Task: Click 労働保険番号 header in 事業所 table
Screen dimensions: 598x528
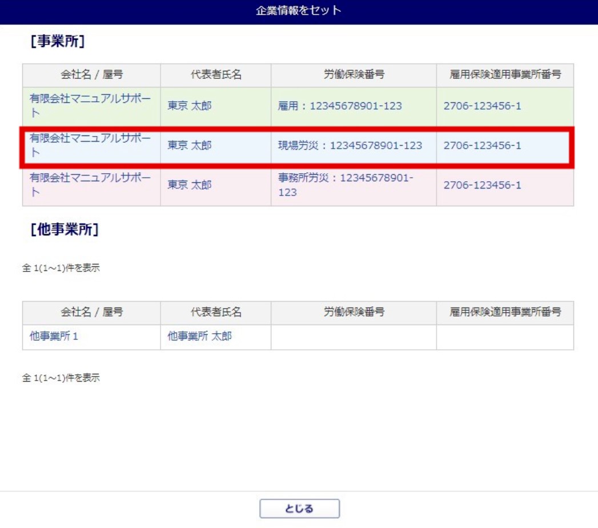Action: [x=354, y=74]
